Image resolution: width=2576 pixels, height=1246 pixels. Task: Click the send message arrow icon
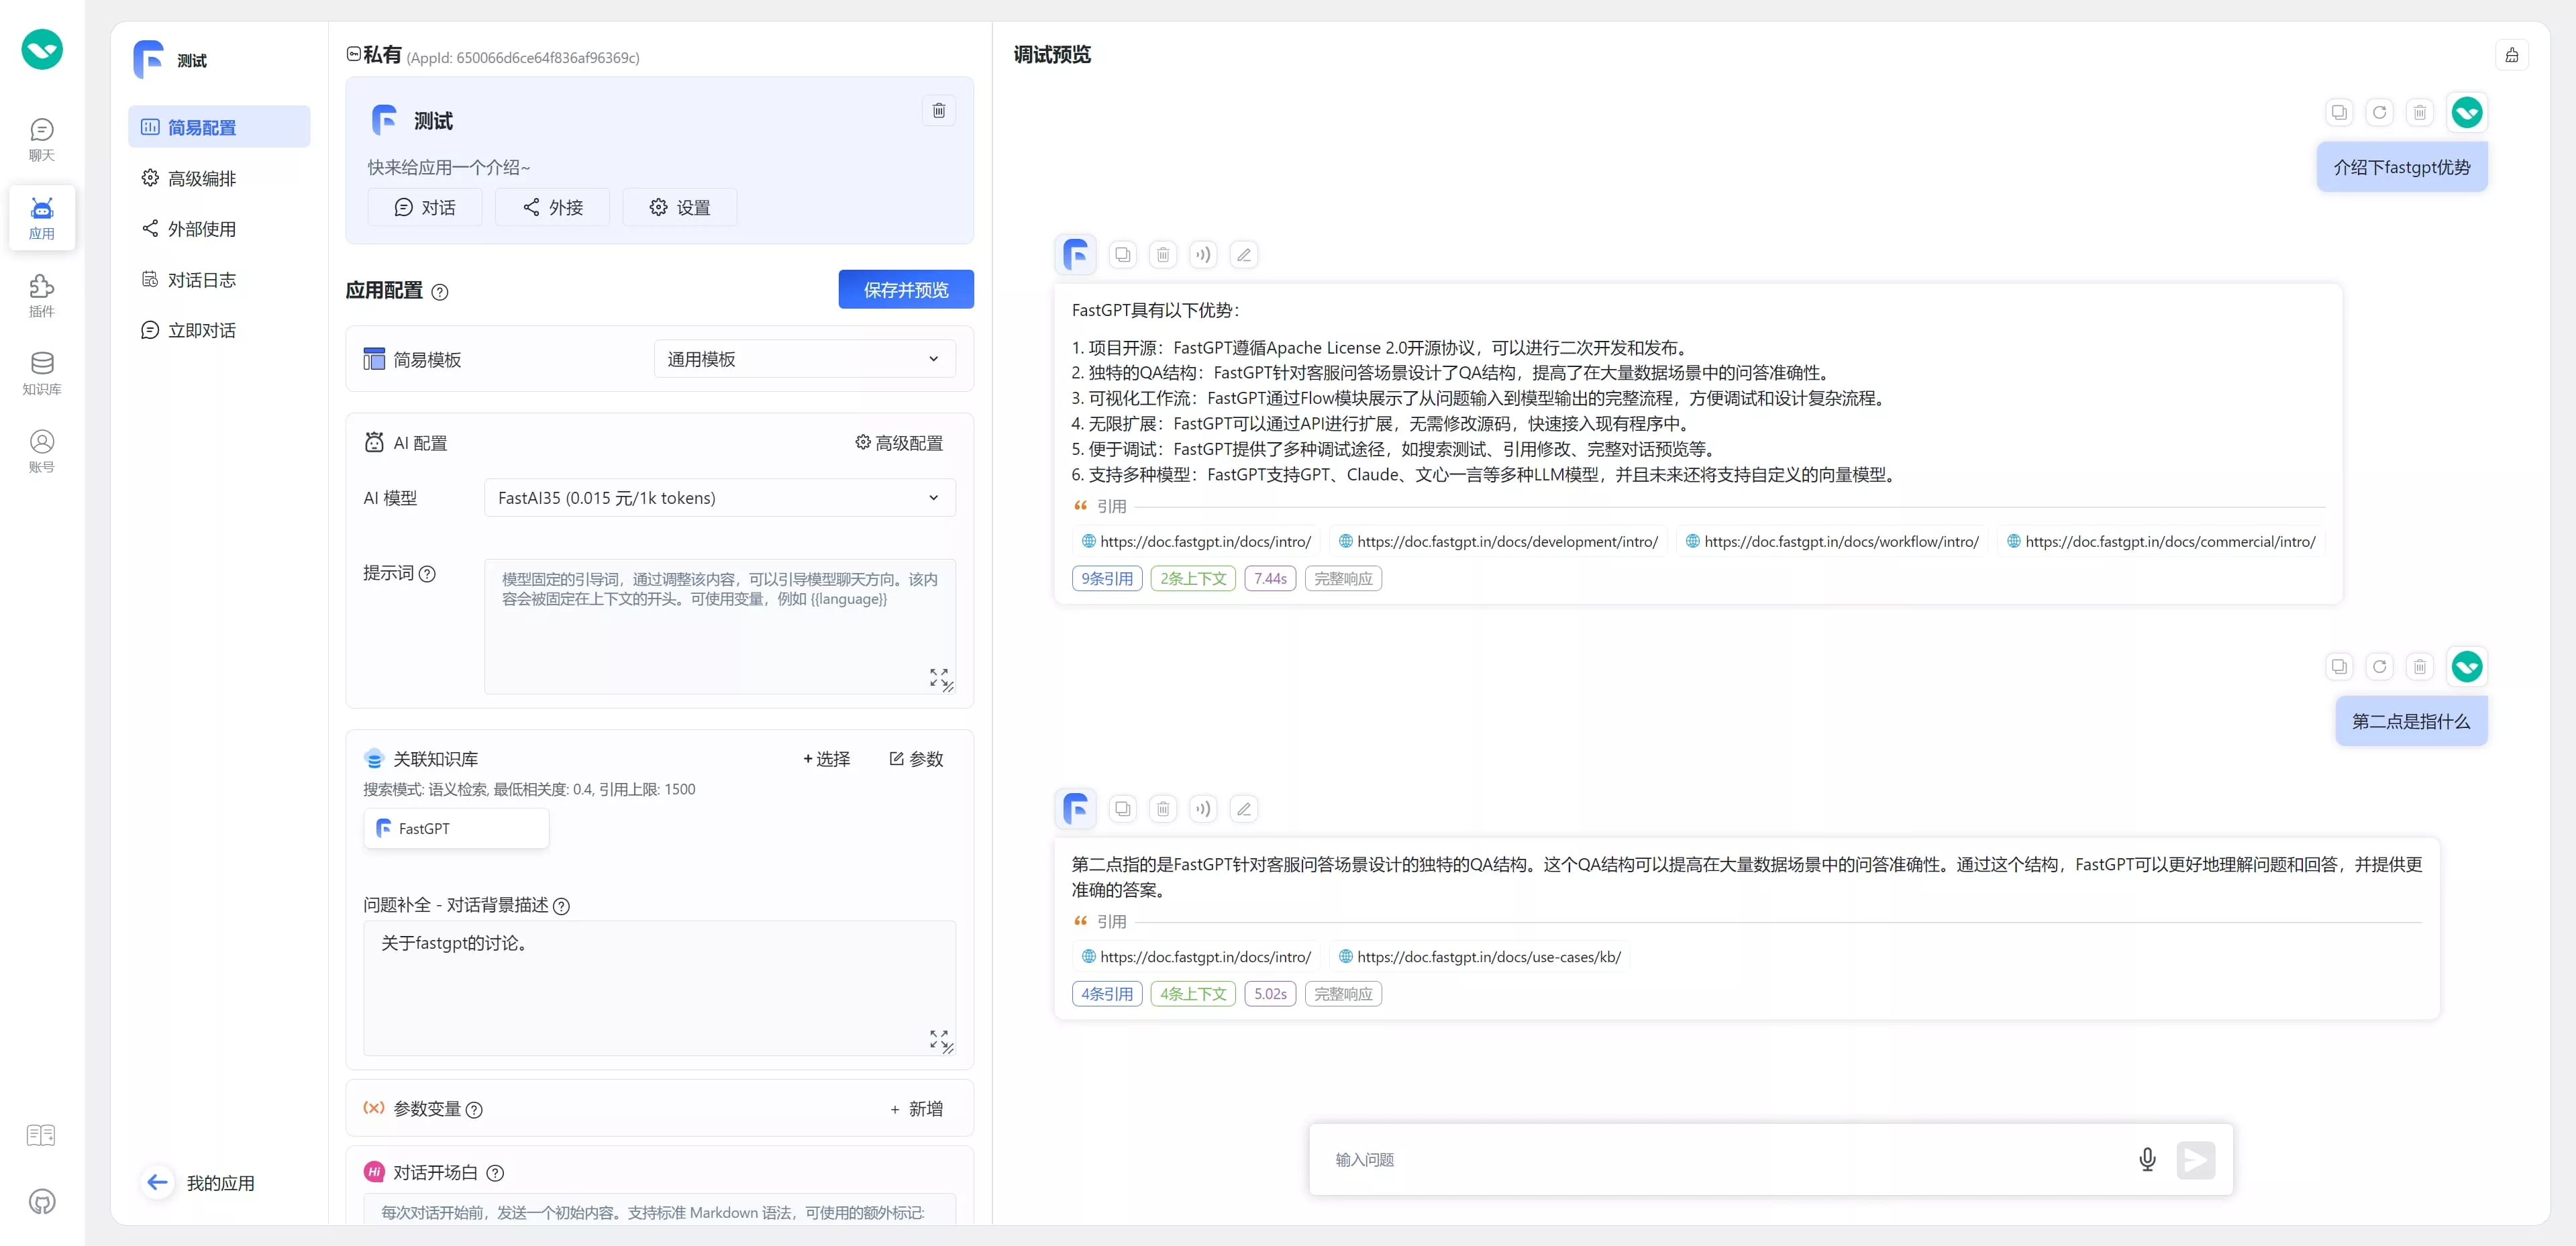click(2195, 1159)
